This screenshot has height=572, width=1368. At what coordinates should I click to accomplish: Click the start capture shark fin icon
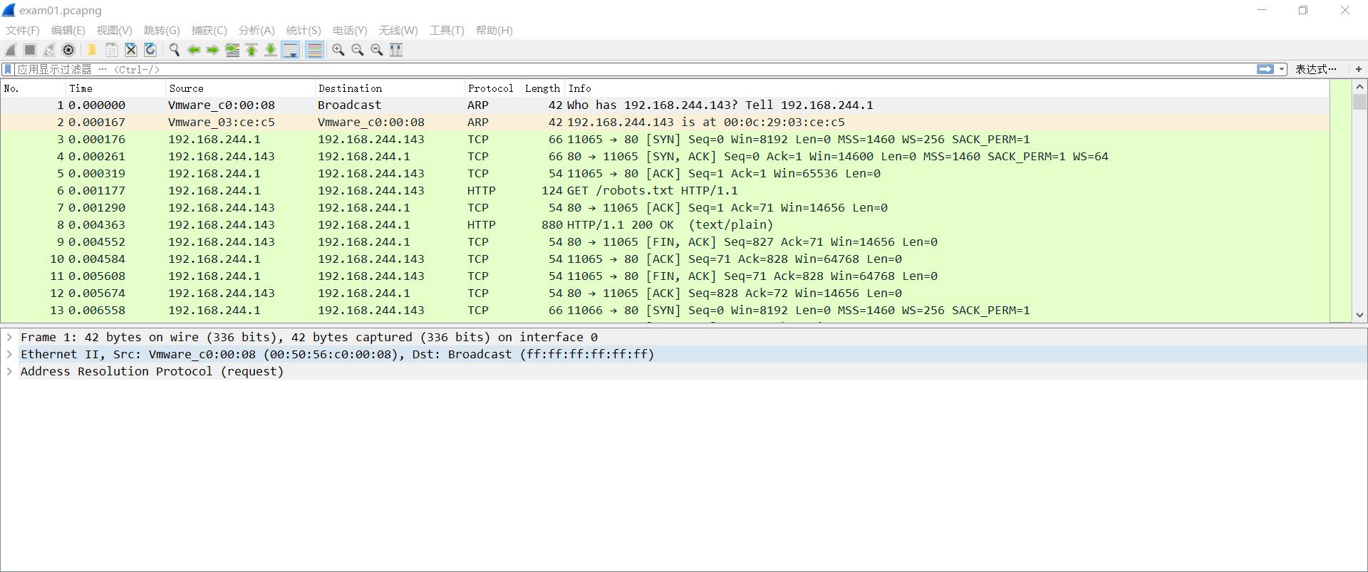(11, 50)
